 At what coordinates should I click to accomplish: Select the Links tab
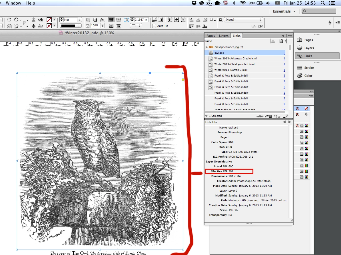(236, 36)
